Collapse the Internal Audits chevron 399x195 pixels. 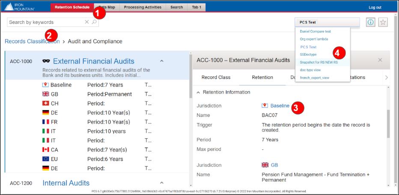click(161, 183)
